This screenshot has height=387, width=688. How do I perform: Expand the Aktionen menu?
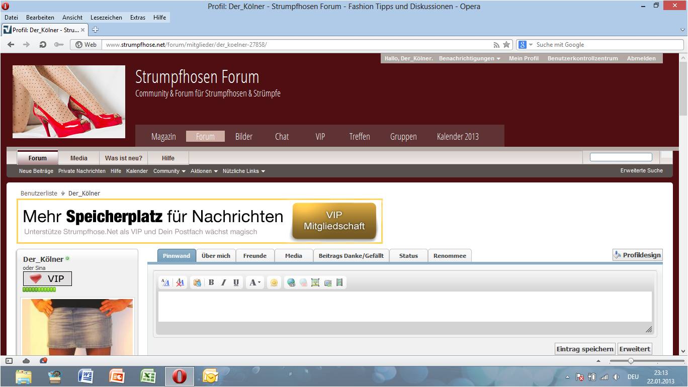coord(204,171)
